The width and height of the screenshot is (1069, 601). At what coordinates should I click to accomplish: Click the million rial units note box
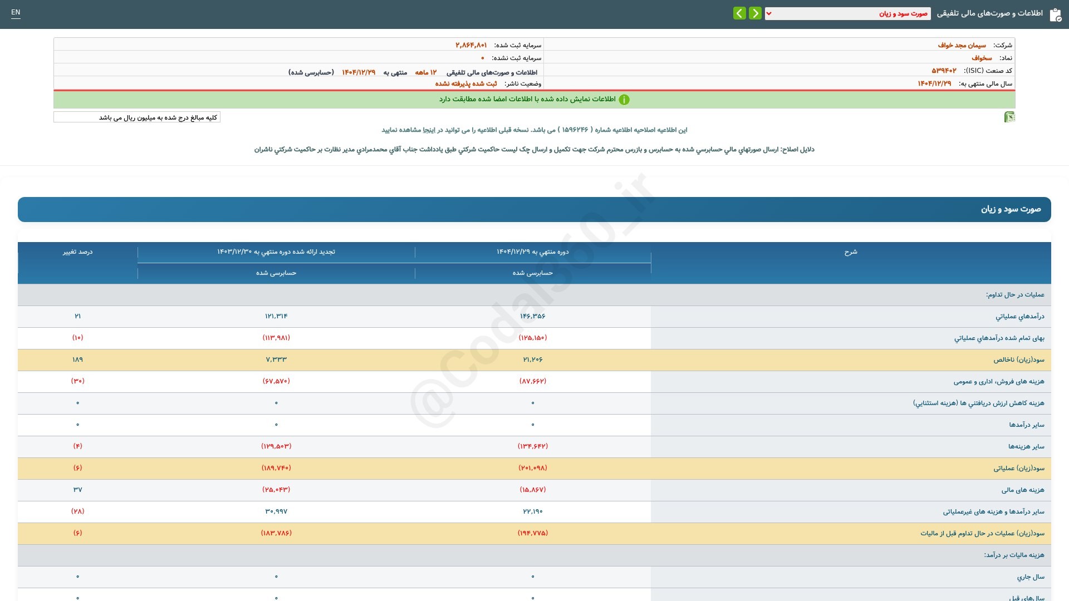(x=137, y=117)
